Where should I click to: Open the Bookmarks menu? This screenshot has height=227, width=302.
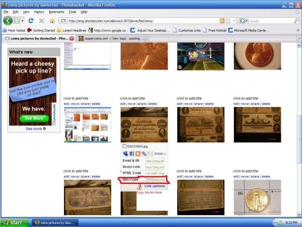tap(56, 12)
